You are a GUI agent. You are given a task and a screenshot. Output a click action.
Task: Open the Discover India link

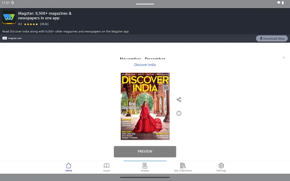[x=145, y=64]
